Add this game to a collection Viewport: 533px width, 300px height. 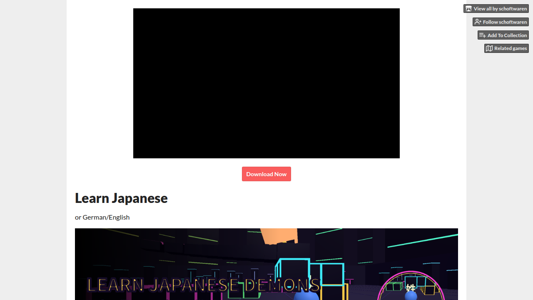[x=503, y=35]
